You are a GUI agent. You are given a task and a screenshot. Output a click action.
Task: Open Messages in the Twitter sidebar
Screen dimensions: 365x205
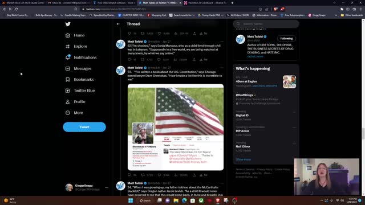[x=78, y=68]
